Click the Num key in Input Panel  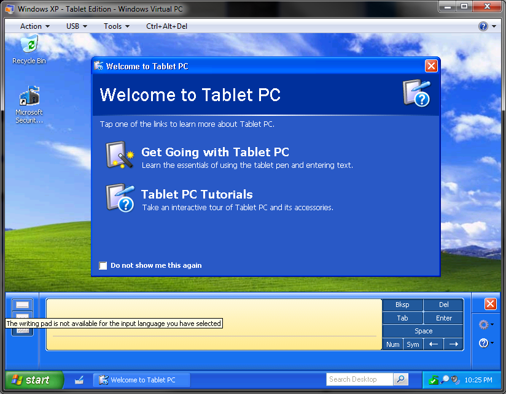[393, 344]
